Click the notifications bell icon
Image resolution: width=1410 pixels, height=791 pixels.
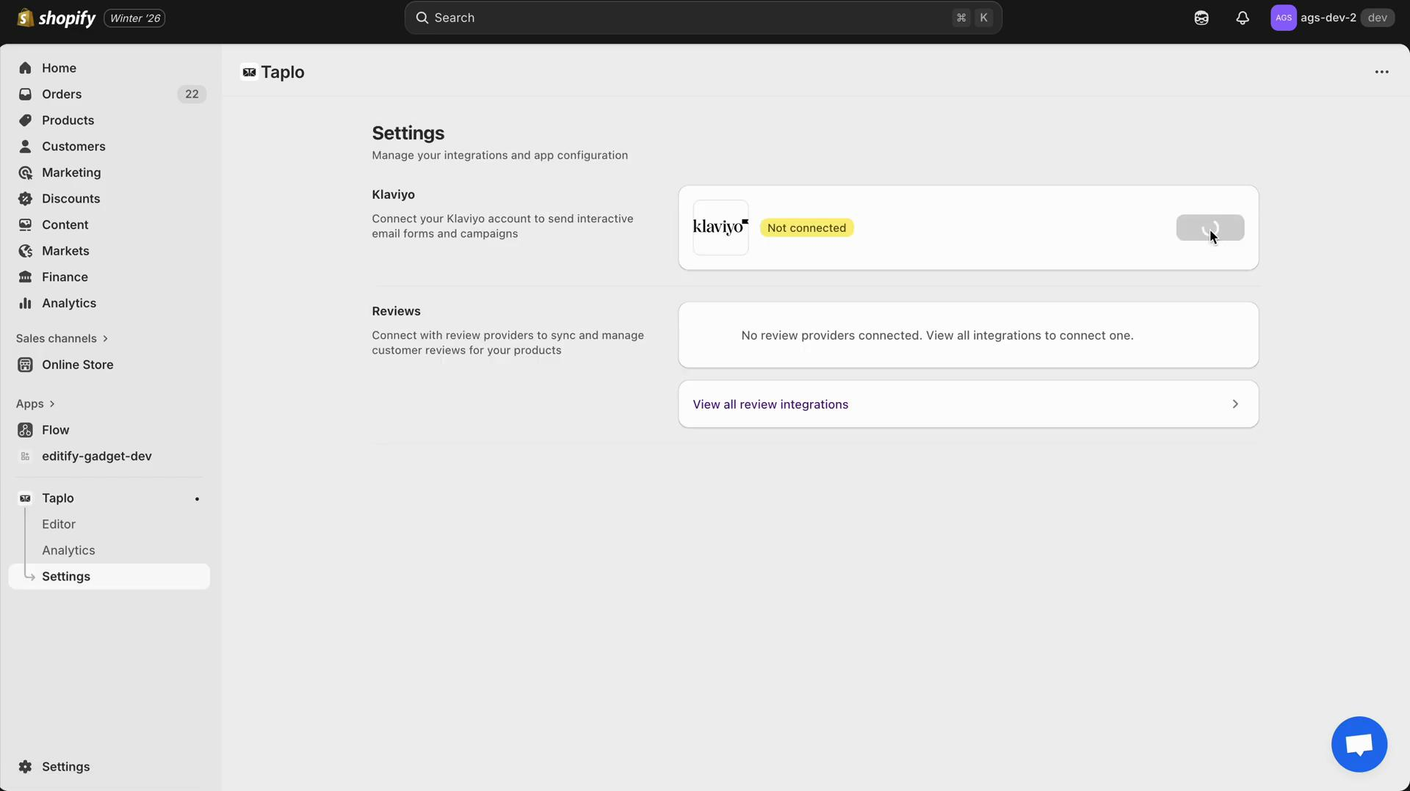[x=1243, y=18]
